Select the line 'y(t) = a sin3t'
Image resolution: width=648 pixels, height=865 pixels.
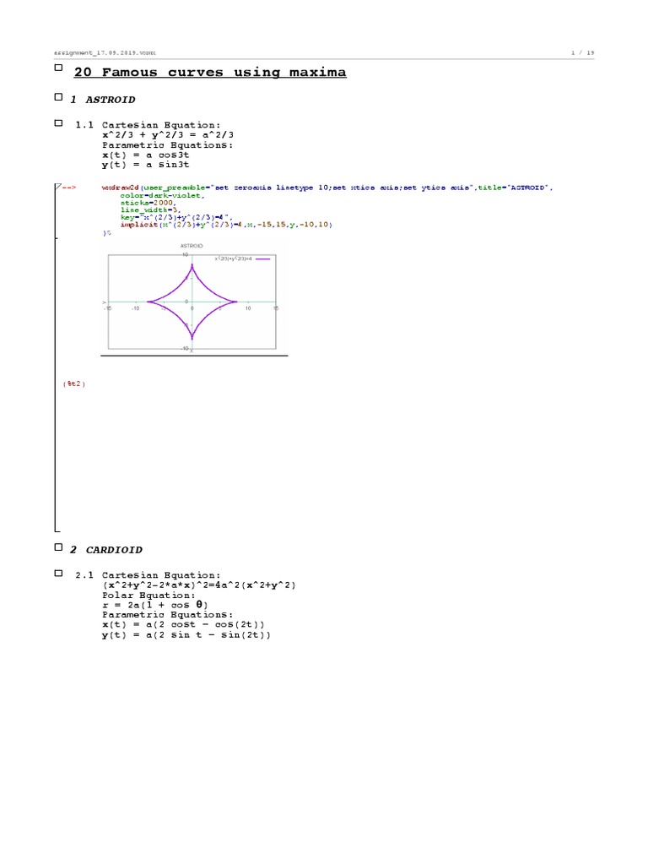(x=145, y=165)
